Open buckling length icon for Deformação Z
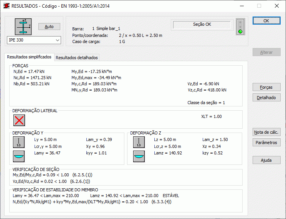Screen dimensions: 286x219 coord(139,142)
